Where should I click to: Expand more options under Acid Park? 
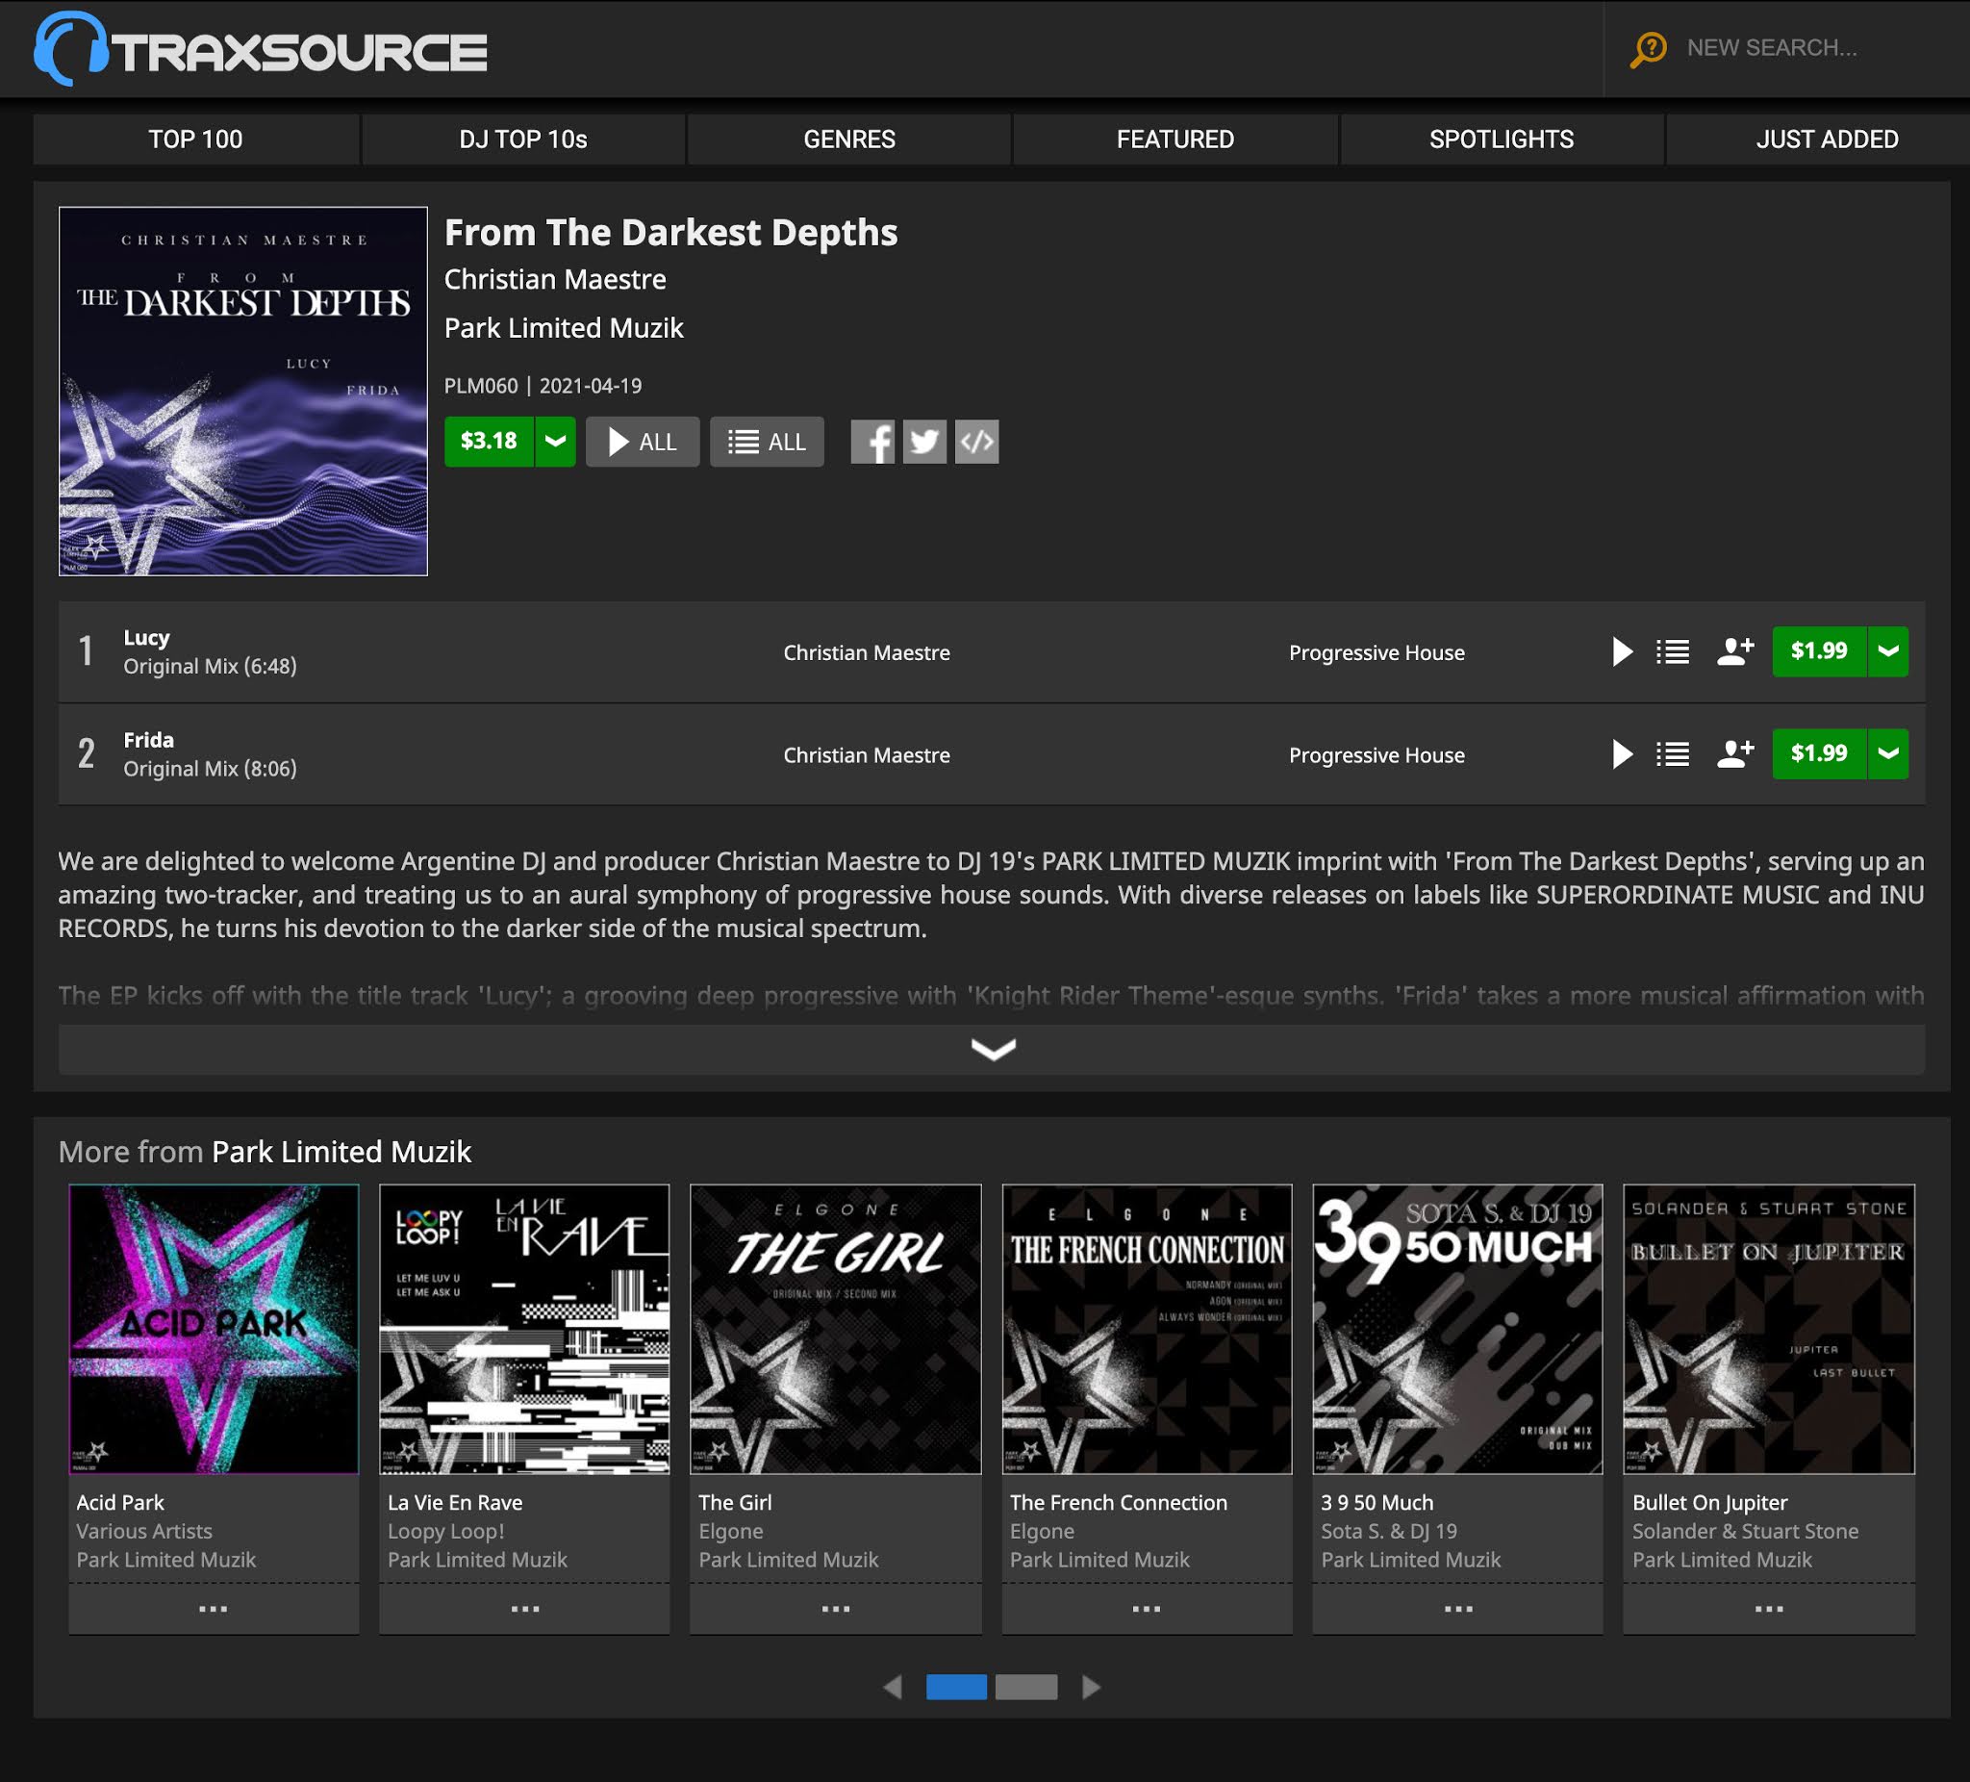coord(213,1609)
